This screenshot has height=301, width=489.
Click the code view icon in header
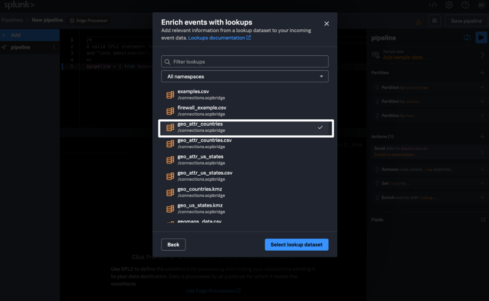433,5
